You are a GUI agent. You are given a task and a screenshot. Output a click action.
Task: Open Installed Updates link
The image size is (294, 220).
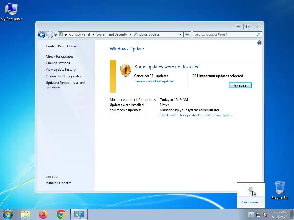[59, 183]
